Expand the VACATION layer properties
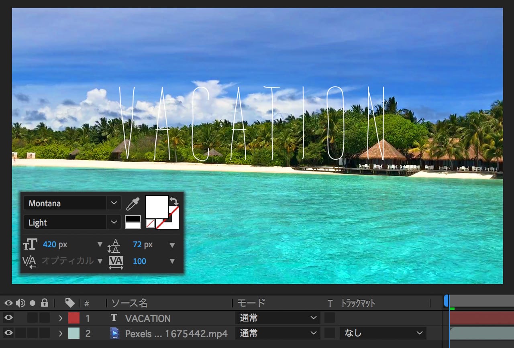The height and width of the screenshot is (348, 514). (61, 318)
